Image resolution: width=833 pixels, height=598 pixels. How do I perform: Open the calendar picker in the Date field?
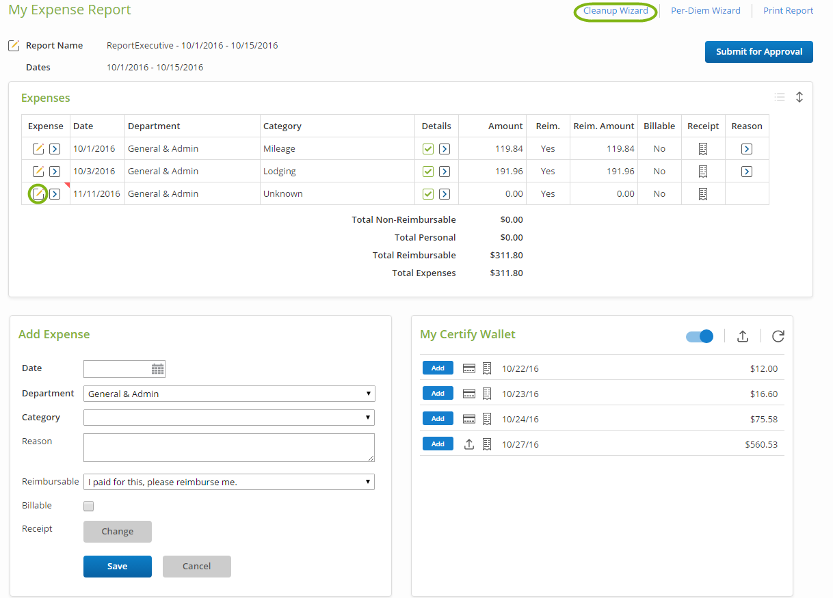click(158, 369)
